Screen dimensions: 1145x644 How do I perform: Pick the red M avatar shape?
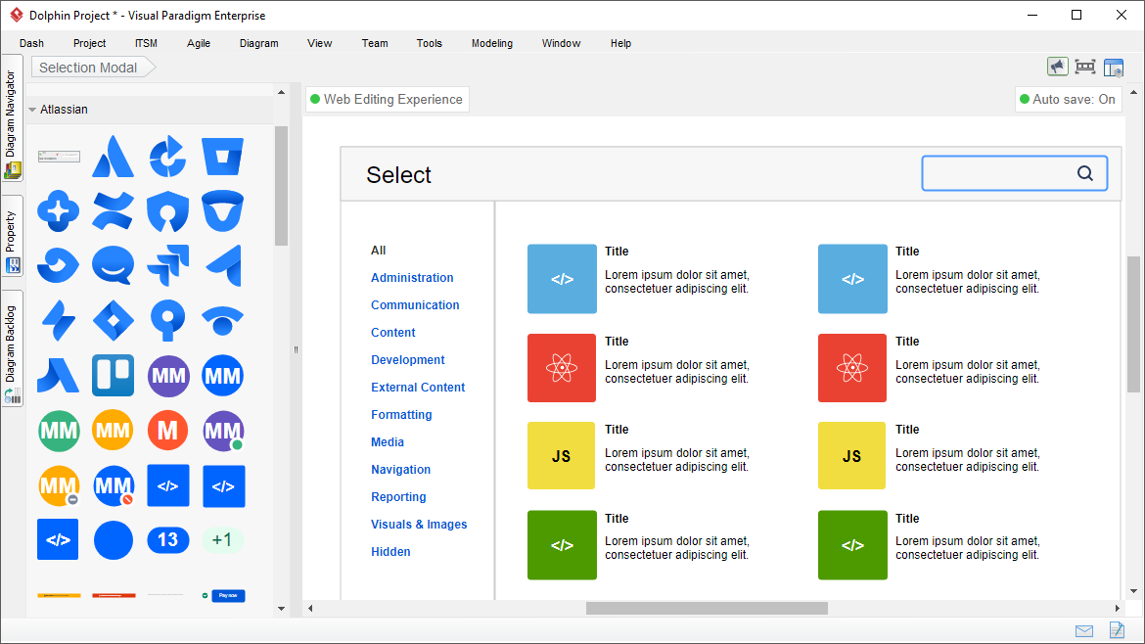click(x=168, y=431)
